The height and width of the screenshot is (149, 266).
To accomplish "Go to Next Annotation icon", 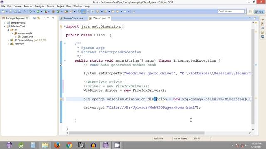I will click(98, 12).
